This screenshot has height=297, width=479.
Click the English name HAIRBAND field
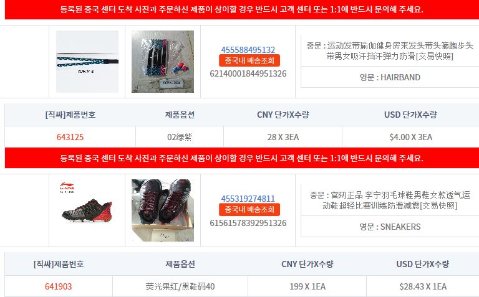pyautogui.click(x=390, y=77)
